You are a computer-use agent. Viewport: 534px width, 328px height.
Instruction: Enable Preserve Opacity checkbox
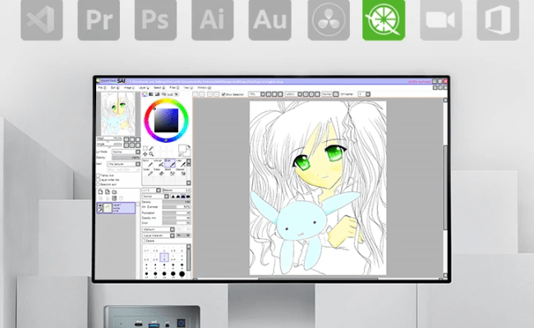point(98,175)
